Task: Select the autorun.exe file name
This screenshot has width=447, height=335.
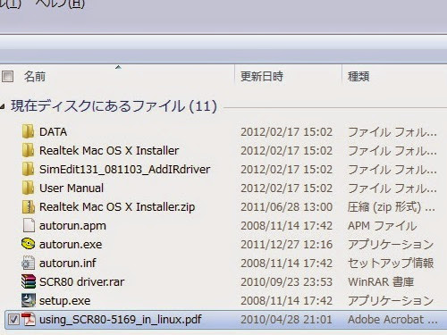Action: (x=71, y=244)
